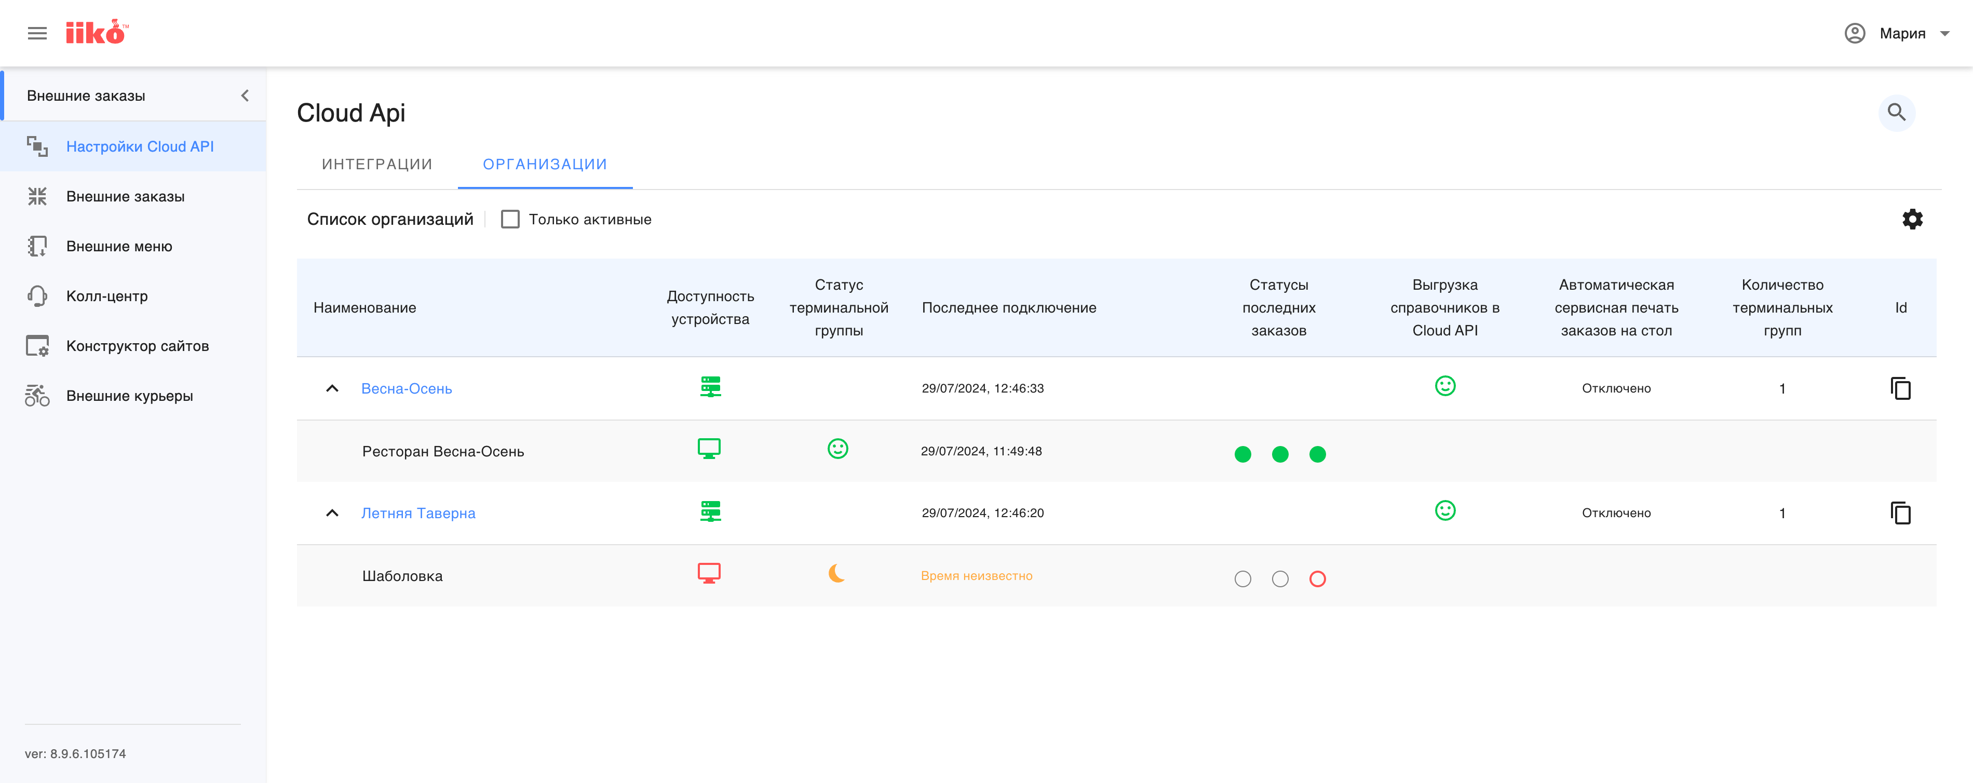Collapse the Внешние заказы sidebar
The width and height of the screenshot is (1973, 783).
pos(245,96)
